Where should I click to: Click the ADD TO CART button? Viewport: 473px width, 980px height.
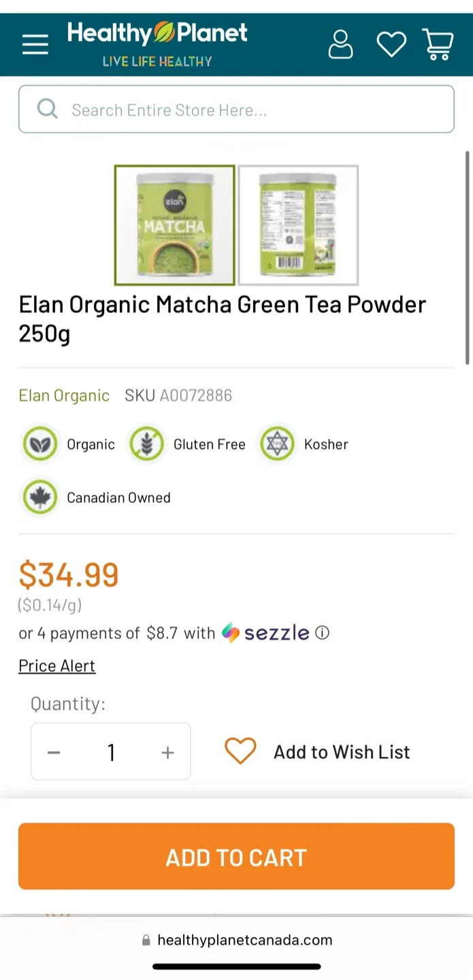236,856
